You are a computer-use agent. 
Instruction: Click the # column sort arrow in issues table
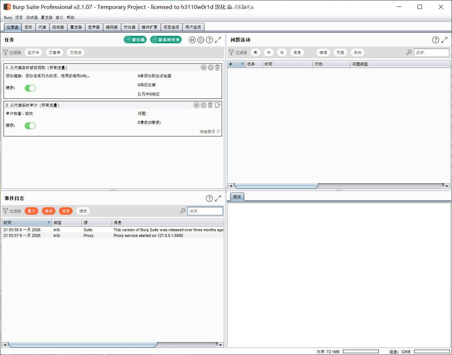pos(242,64)
